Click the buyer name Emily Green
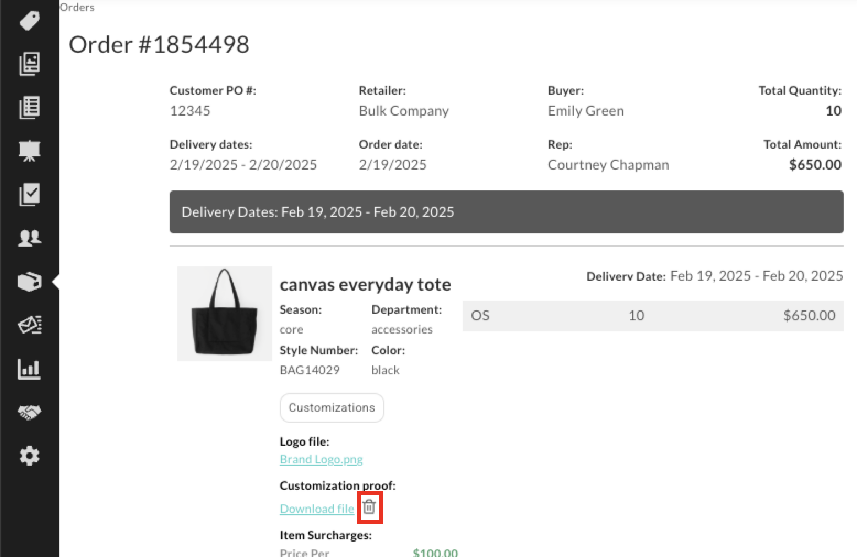The height and width of the screenshot is (557, 857). (585, 111)
